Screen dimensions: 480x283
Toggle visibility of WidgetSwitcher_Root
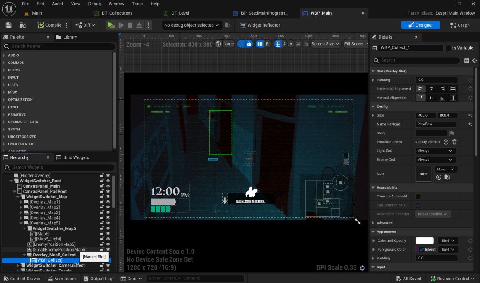[x=108, y=181]
